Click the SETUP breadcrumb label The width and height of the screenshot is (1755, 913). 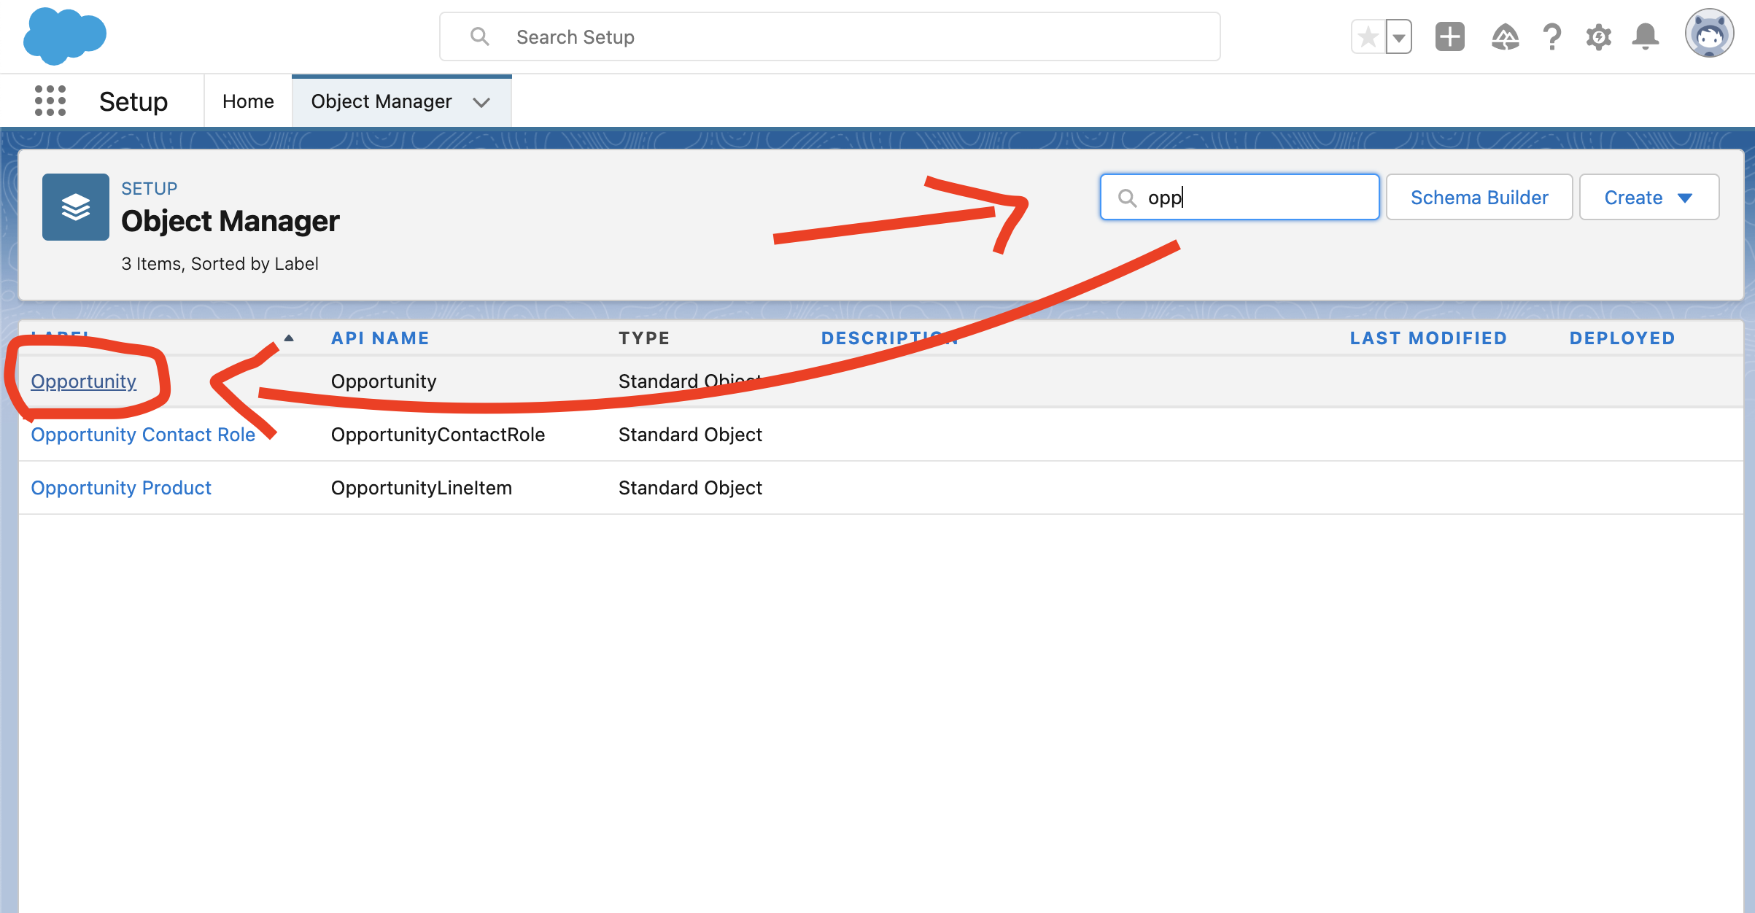click(150, 188)
